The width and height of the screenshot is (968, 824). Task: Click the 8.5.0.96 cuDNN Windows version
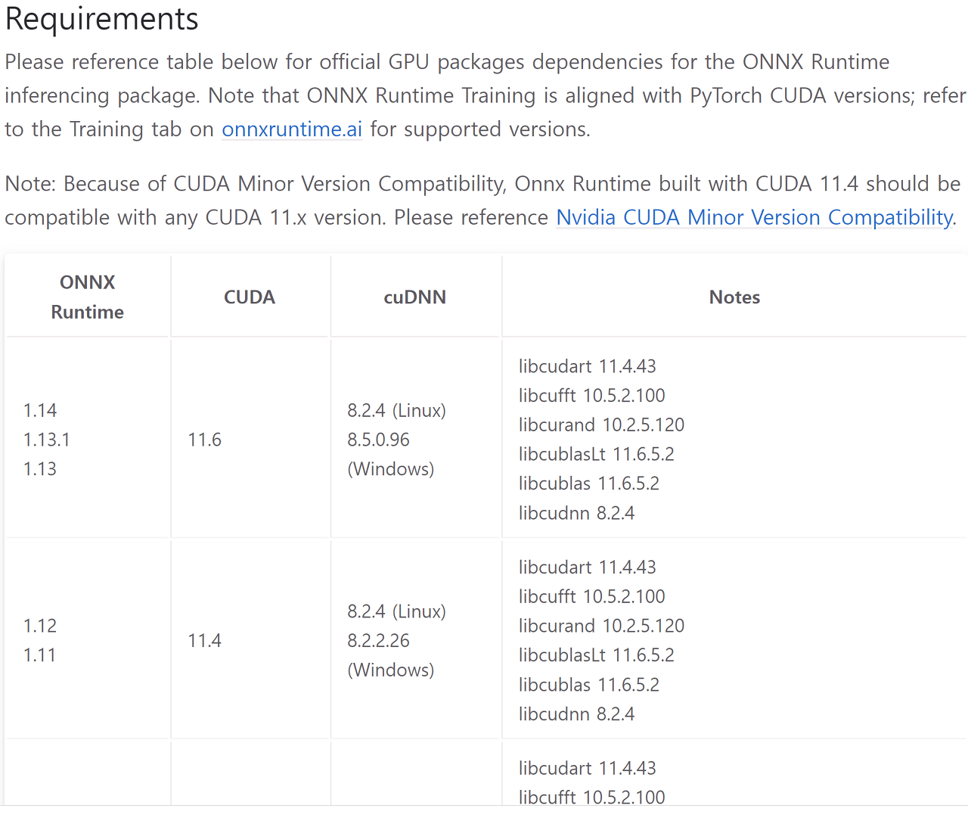[378, 440]
